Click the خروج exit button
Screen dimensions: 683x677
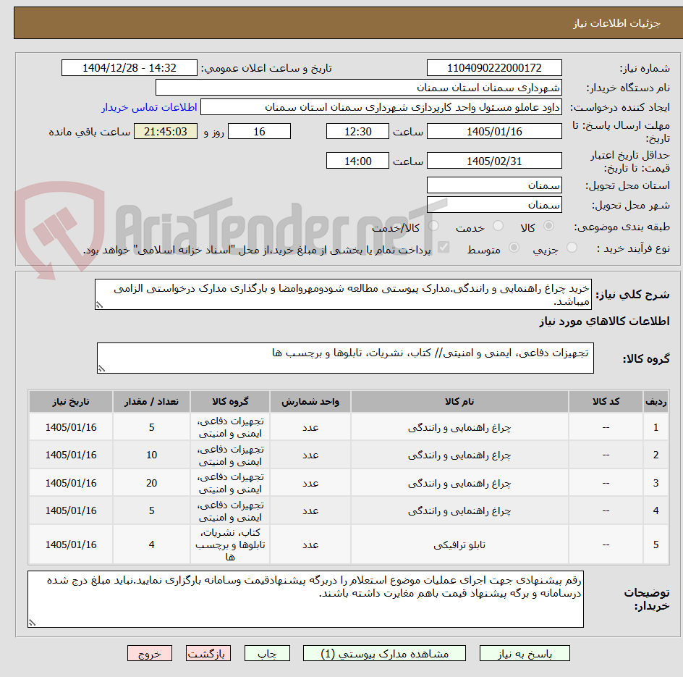150,653
